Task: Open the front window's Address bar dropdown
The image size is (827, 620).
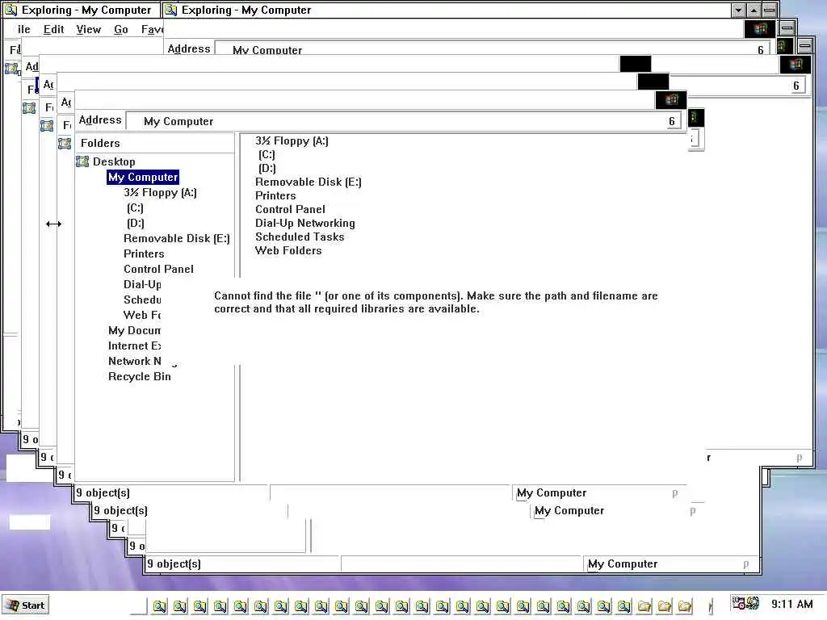Action: [x=672, y=121]
